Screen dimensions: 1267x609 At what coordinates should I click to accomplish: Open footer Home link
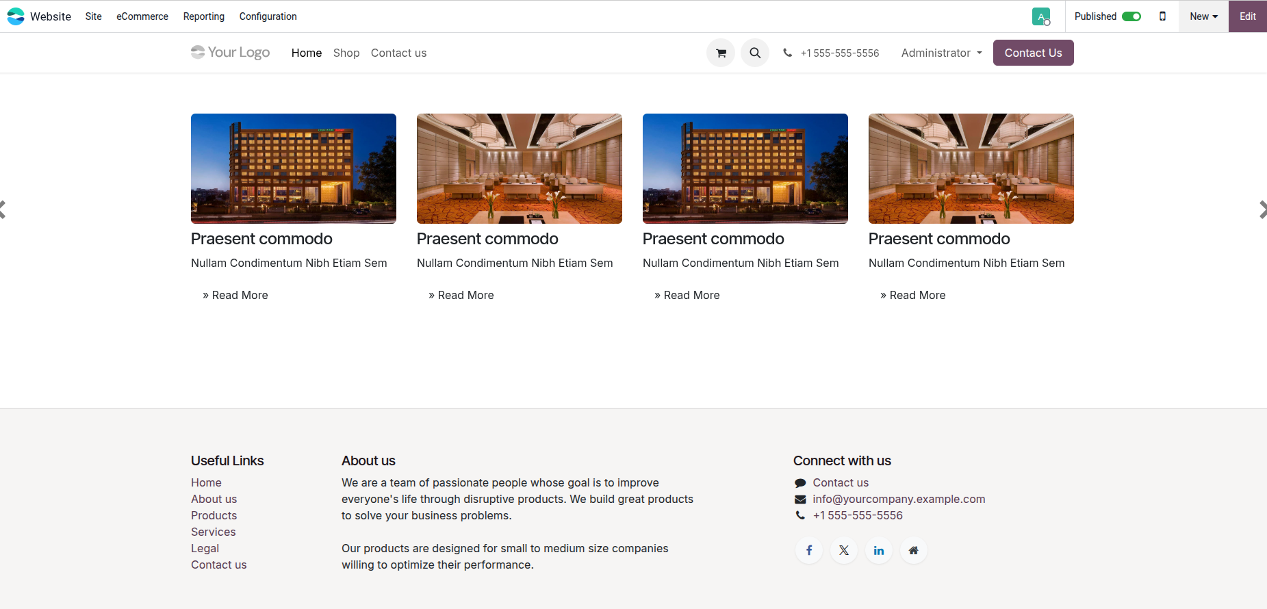(206, 482)
